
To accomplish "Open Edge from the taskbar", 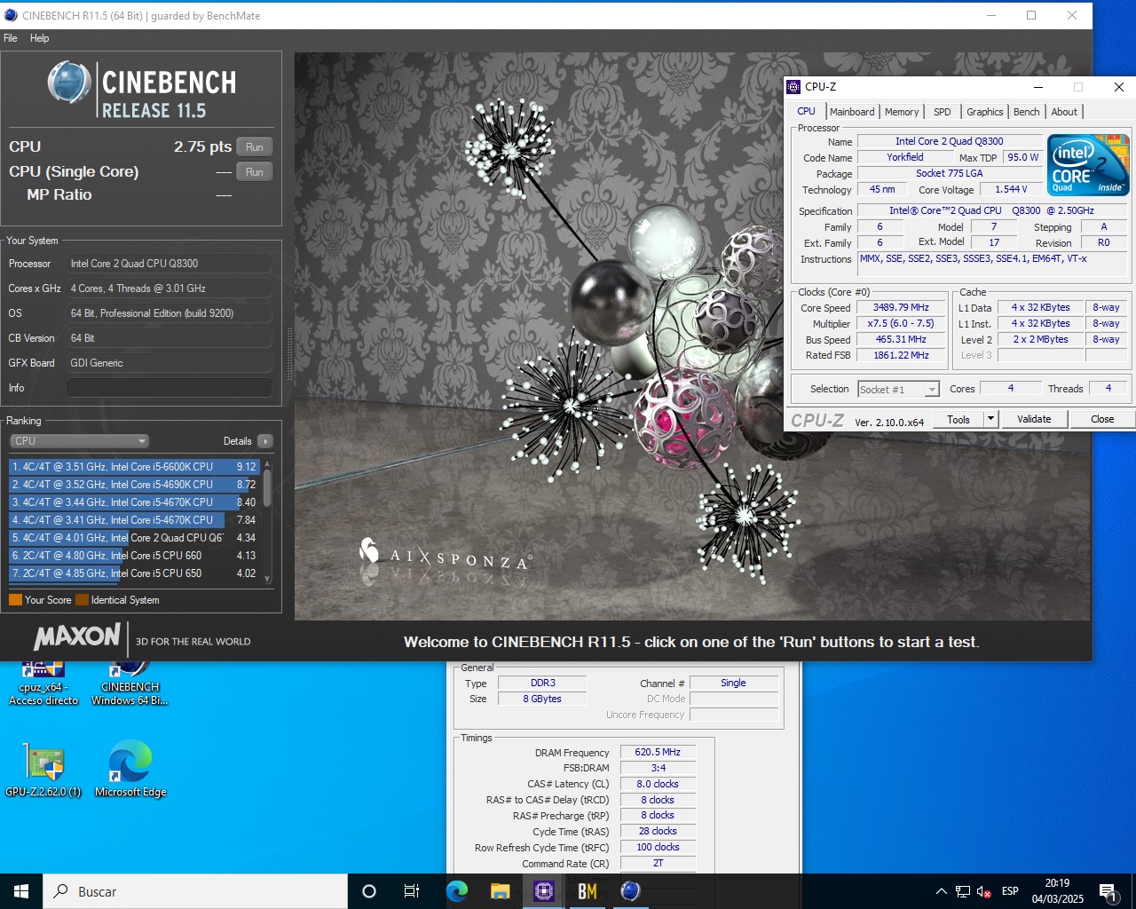I will tap(456, 891).
